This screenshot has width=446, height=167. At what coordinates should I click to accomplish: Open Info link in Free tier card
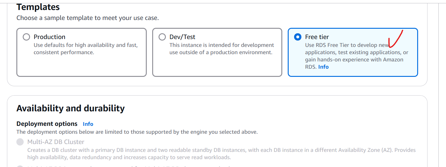tap(323, 67)
